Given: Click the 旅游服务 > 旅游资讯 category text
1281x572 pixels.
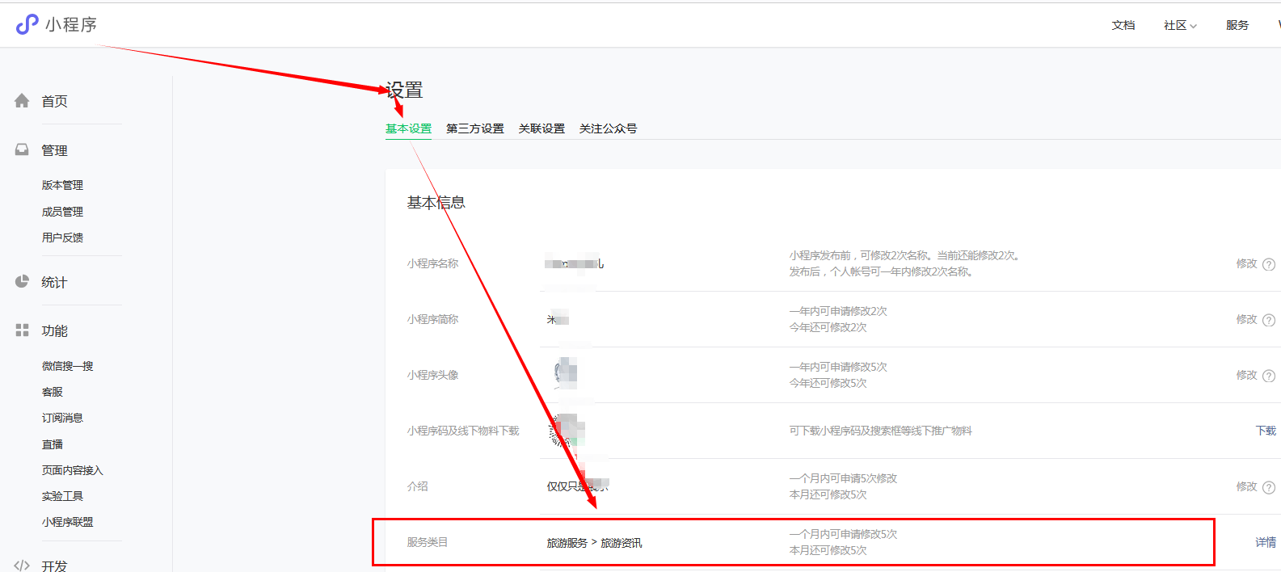Looking at the screenshot, I should [x=594, y=543].
